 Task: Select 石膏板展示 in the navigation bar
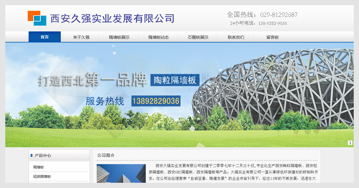(x=198, y=37)
